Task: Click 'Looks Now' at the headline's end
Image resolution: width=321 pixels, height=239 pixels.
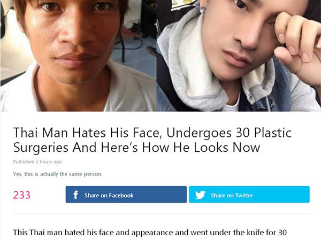Action: (227, 148)
